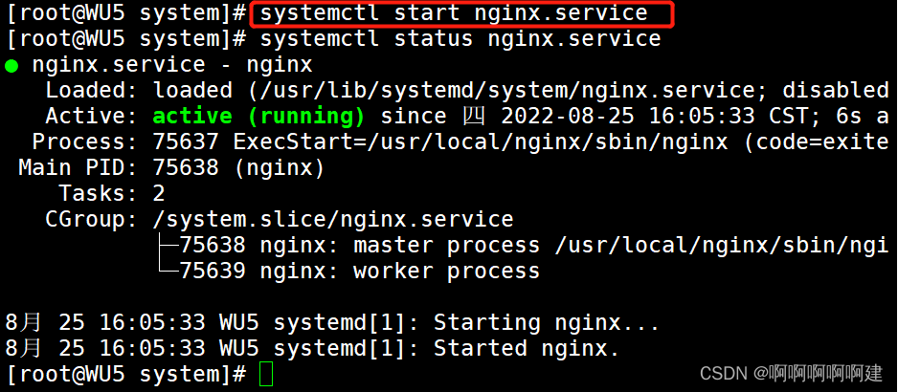Image resolution: width=898 pixels, height=392 pixels.
Task: Click 'ExecStart=/usr/local/nginx/sbin/nginx' text
Action: point(481,142)
